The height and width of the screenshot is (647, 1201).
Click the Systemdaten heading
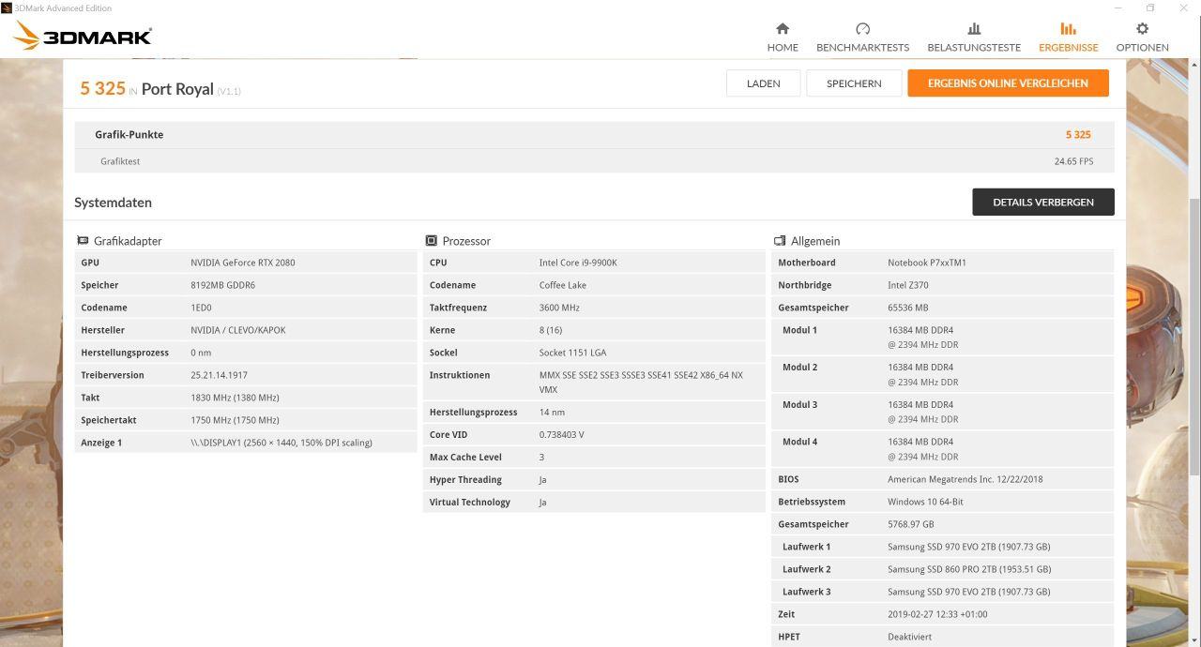(113, 203)
